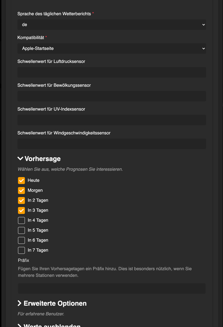Image resolution: width=223 pixels, height=327 pixels.
Task: Check the In 5 Tagen checkbox
Action: click(22, 230)
